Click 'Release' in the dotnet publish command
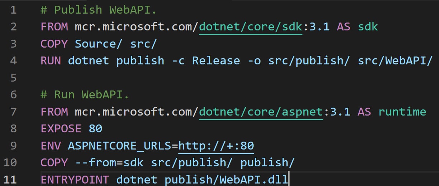This screenshot has height=186, width=439. click(216, 61)
